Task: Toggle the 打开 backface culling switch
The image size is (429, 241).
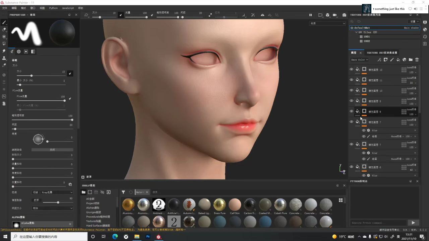Action: tap(36, 200)
